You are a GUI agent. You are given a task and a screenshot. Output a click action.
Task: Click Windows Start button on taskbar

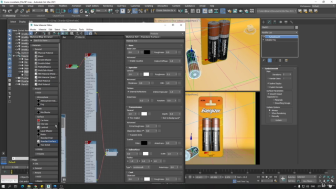tap(3, 186)
